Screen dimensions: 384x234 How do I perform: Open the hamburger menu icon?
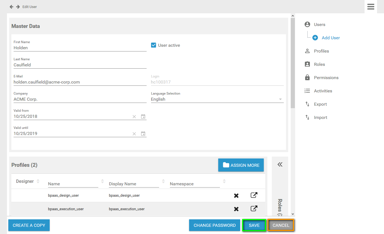371,7
